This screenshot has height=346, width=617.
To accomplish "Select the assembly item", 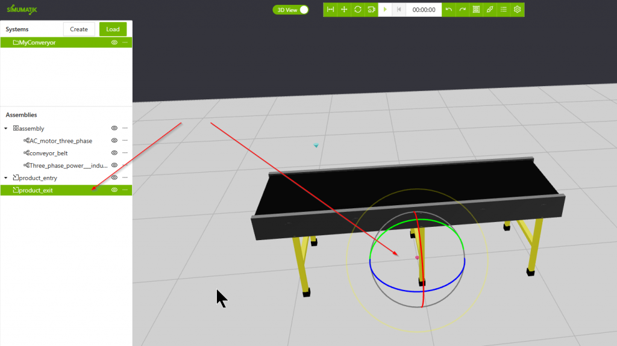I will coord(31,129).
